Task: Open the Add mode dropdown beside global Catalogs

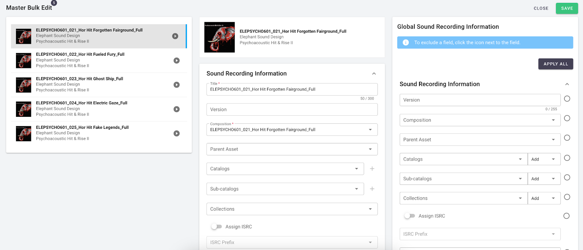Action: 544,159
